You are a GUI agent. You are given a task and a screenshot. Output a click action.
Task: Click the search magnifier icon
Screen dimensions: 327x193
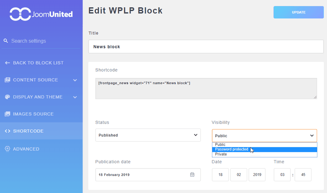pos(6,41)
